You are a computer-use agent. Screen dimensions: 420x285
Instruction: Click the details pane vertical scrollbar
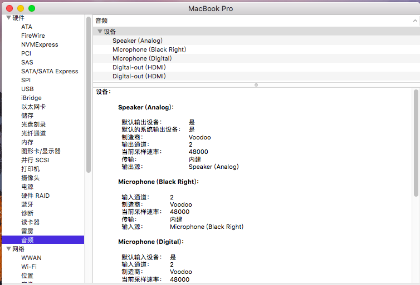coord(416,143)
